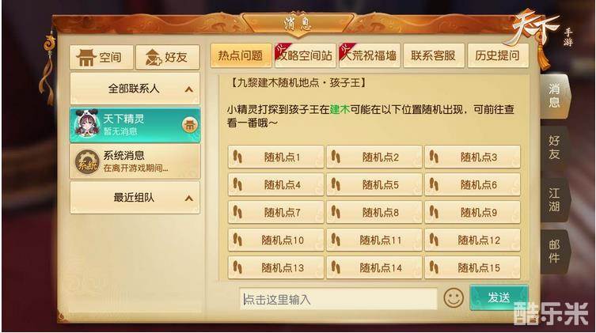The height and width of the screenshot is (333, 596).
Task: Collapse the 全部联系人 list
Action: [189, 89]
